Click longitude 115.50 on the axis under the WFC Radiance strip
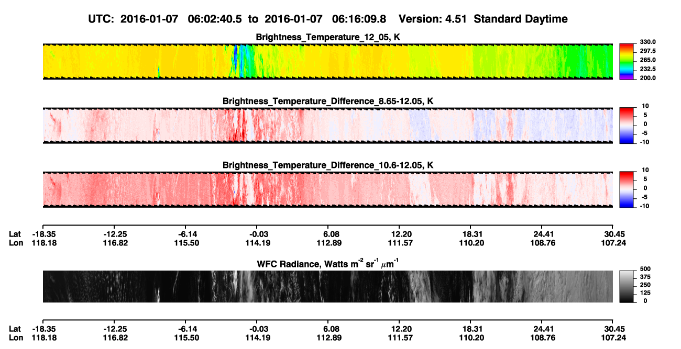This screenshot has width=681, height=349. (187, 337)
